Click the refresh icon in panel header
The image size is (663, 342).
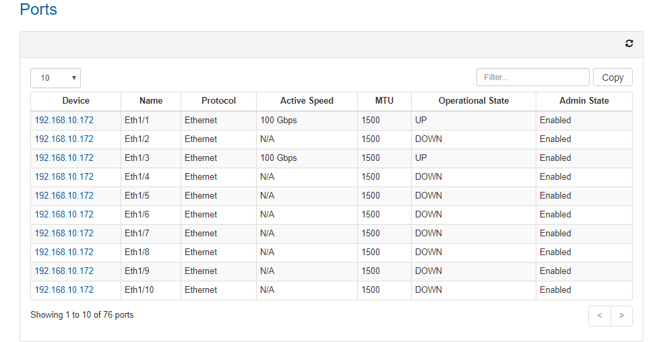click(629, 44)
